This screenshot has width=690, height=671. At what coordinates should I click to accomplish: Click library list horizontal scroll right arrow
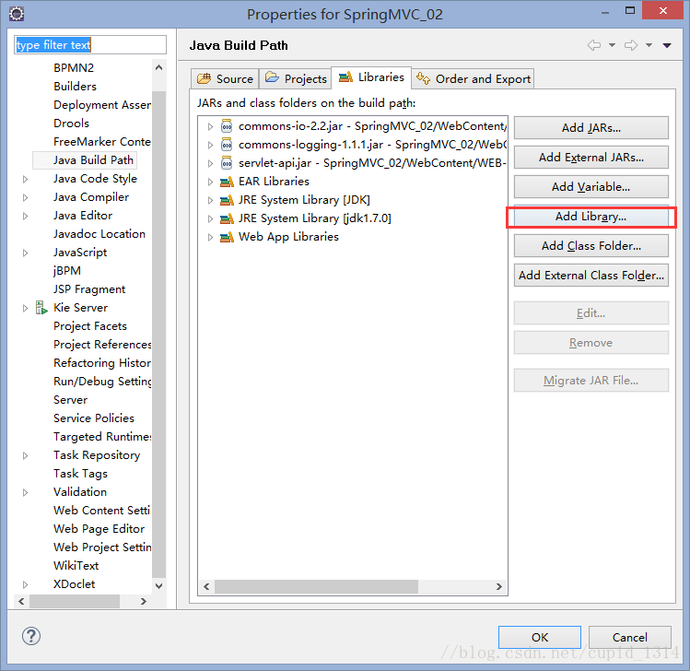(x=499, y=586)
